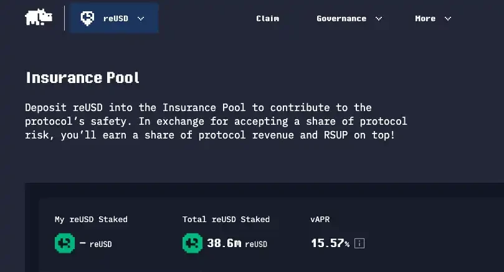Open the Governance menu
The height and width of the screenshot is (272, 504).
pyautogui.click(x=341, y=19)
